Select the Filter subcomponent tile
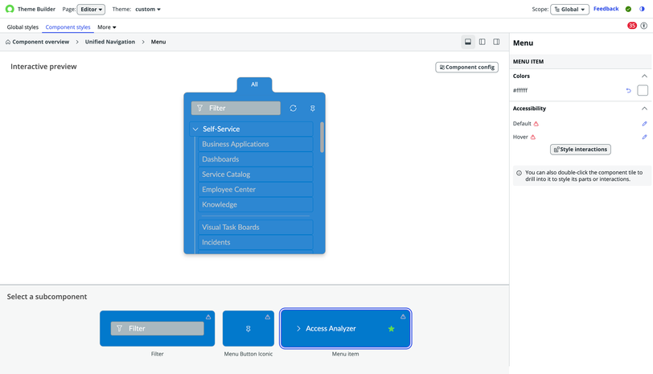Screen dimensions: 653x374 [x=157, y=328]
